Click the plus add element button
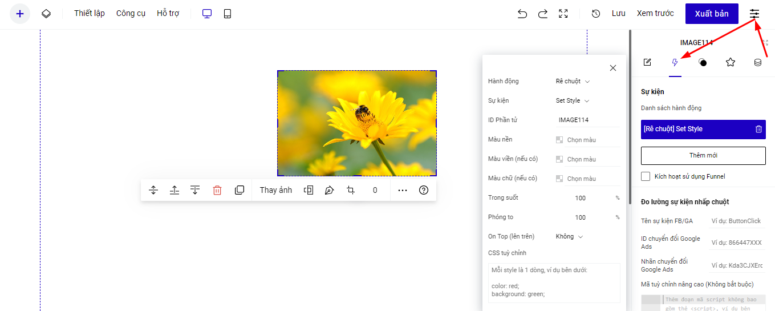 pyautogui.click(x=20, y=14)
